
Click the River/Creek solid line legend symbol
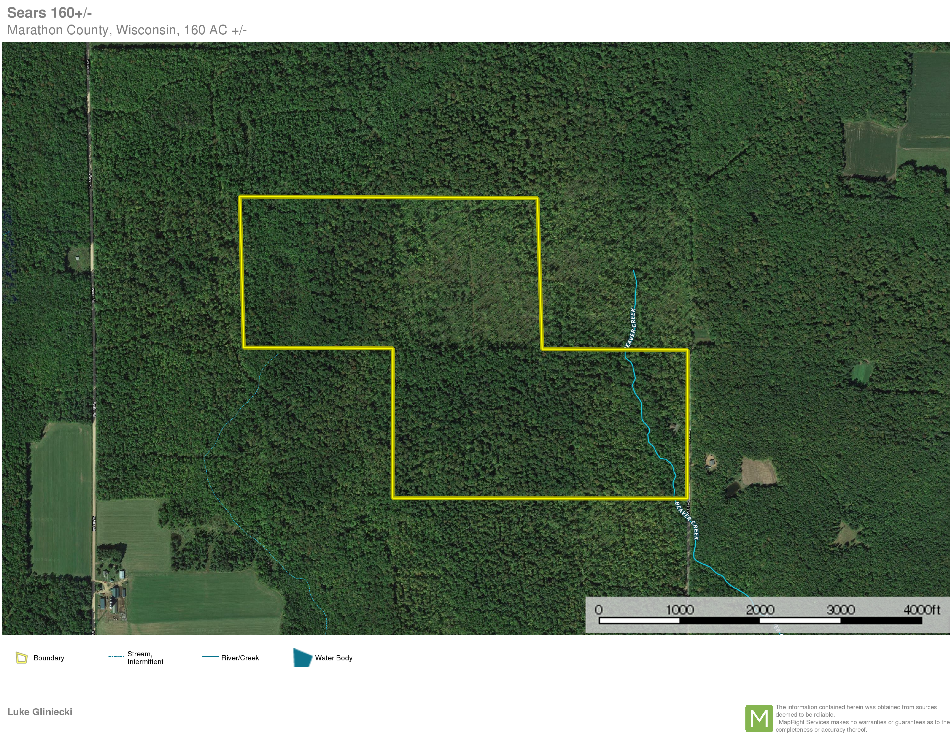(210, 656)
